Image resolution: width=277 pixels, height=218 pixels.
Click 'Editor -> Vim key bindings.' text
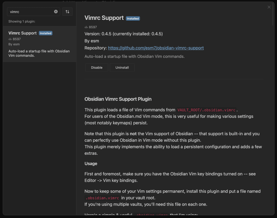point(111,180)
